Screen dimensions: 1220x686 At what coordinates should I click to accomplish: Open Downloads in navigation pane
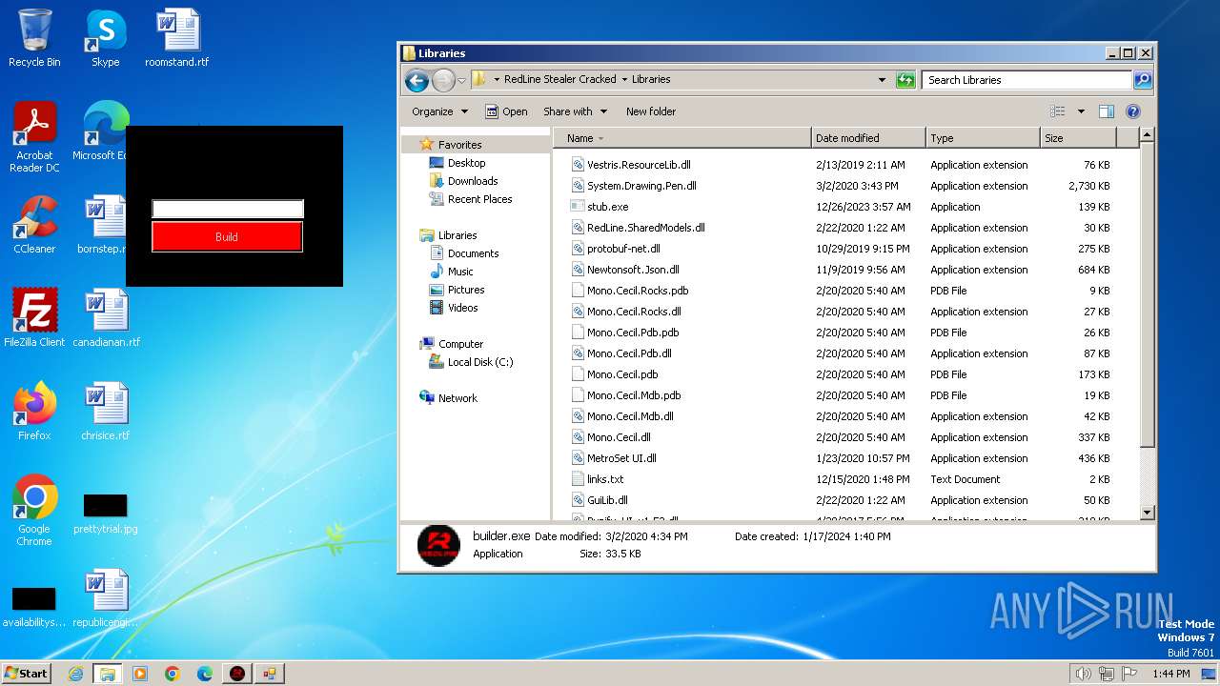473,181
